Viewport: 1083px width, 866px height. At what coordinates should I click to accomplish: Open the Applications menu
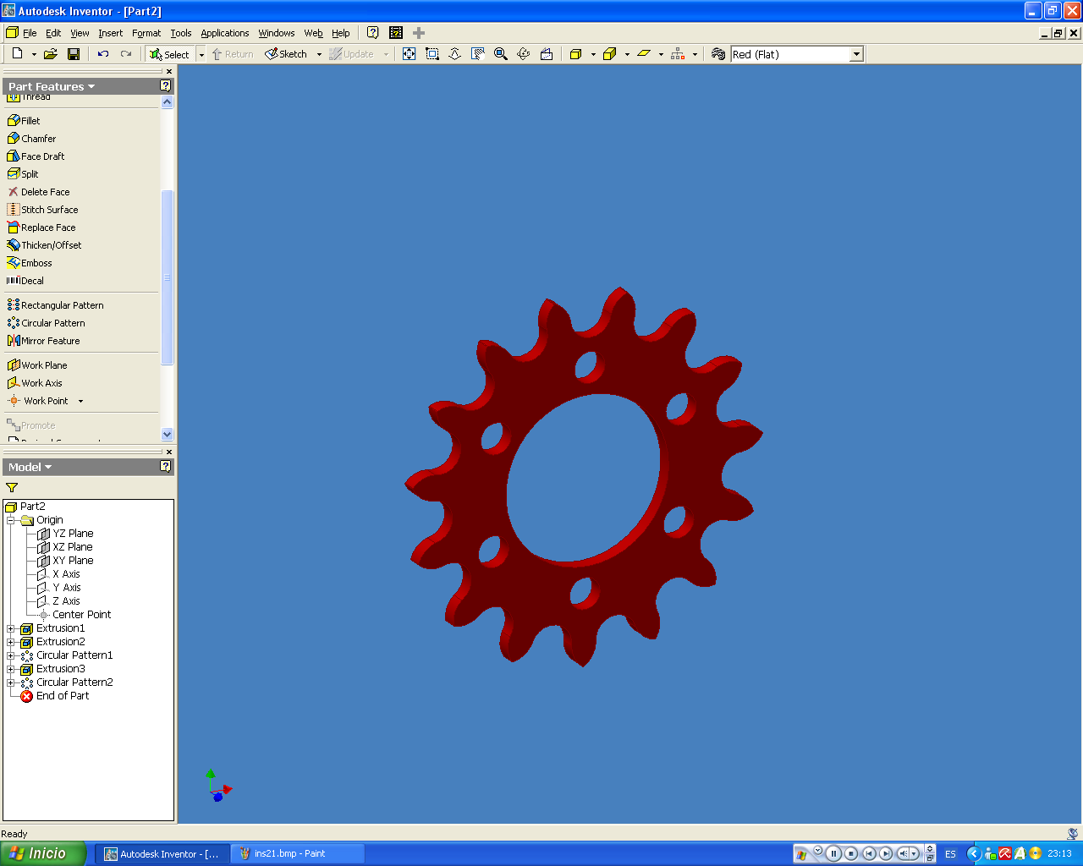click(x=224, y=33)
